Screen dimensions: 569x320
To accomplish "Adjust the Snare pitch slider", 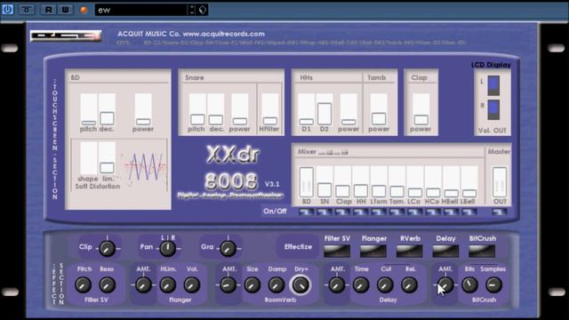I will pos(197,109).
